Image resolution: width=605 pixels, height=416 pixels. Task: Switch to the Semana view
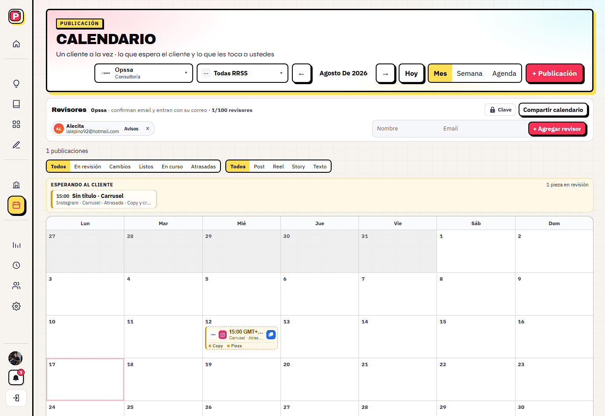click(x=470, y=74)
